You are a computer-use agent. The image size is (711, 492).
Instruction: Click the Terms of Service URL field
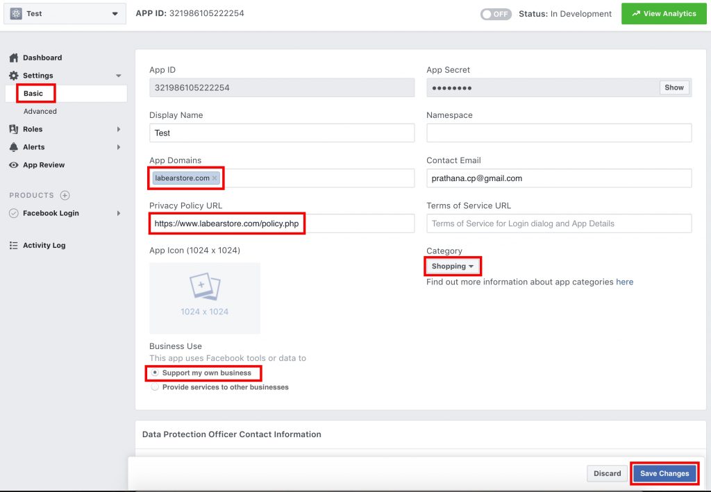point(559,223)
